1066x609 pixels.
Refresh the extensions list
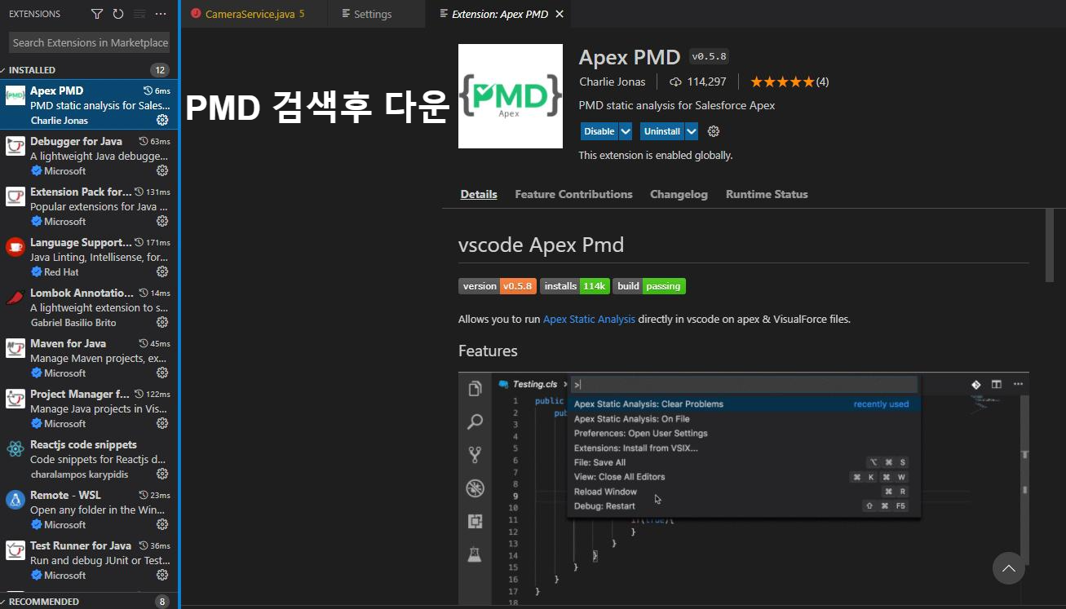click(x=118, y=14)
